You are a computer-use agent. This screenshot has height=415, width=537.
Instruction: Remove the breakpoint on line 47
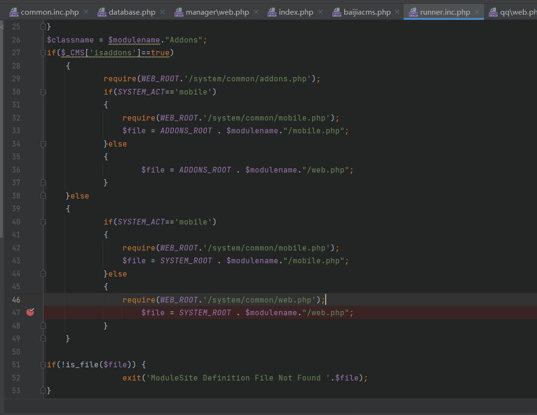tap(30, 312)
